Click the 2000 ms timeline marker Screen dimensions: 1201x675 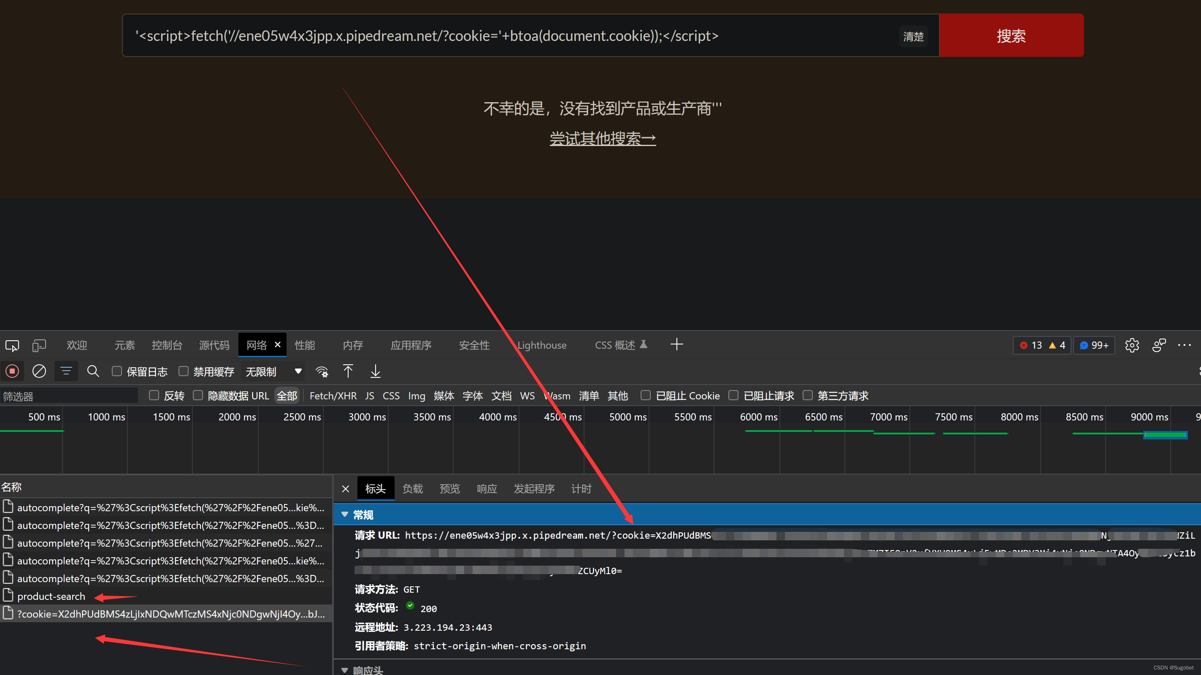pos(237,417)
